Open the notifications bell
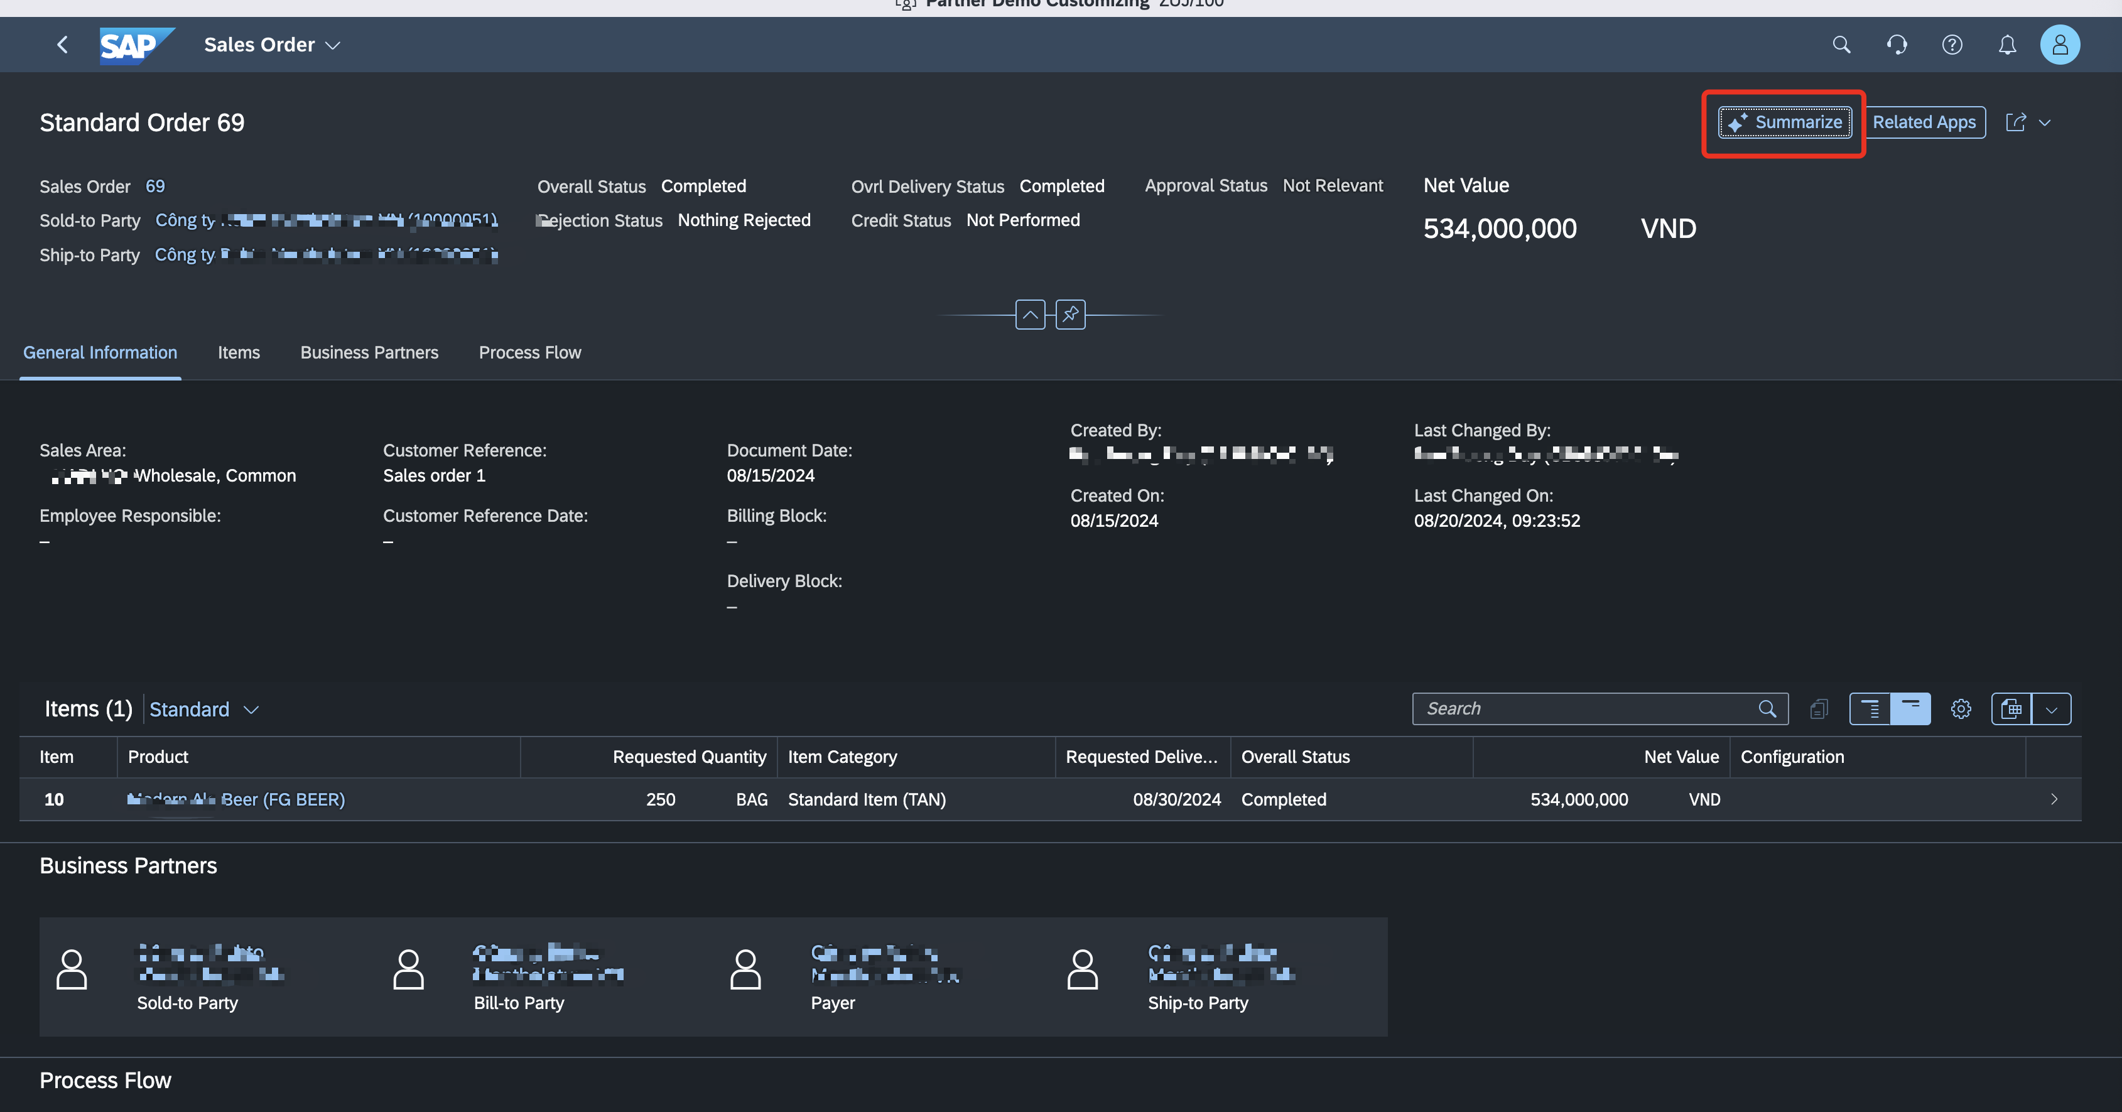The height and width of the screenshot is (1112, 2122). click(2006, 45)
